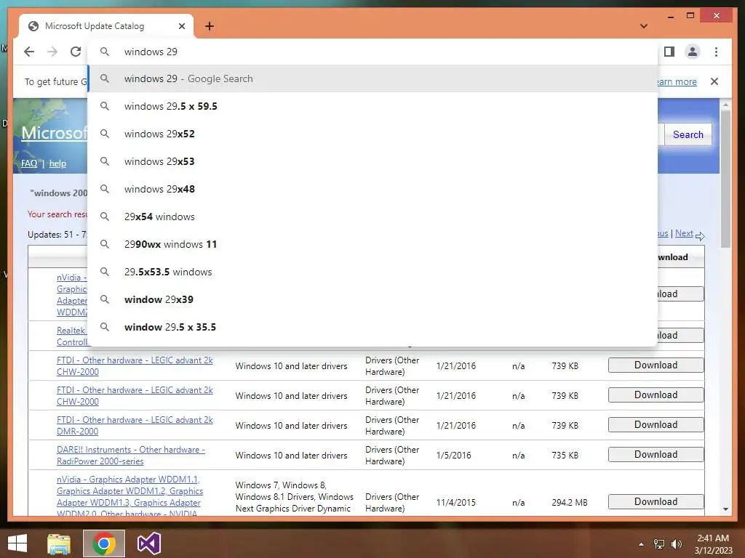Open a new tab with the plus icon
The height and width of the screenshot is (558, 745).
(210, 26)
